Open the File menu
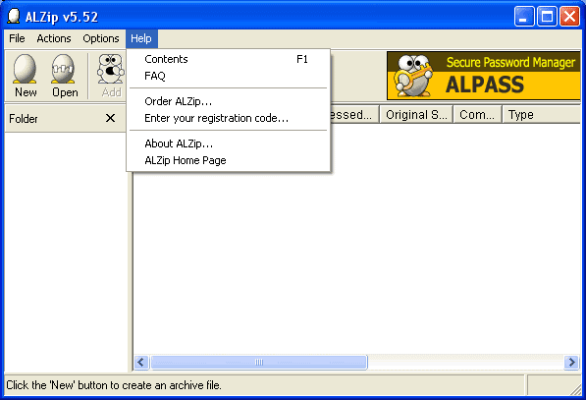The height and width of the screenshot is (400, 586). pos(18,38)
